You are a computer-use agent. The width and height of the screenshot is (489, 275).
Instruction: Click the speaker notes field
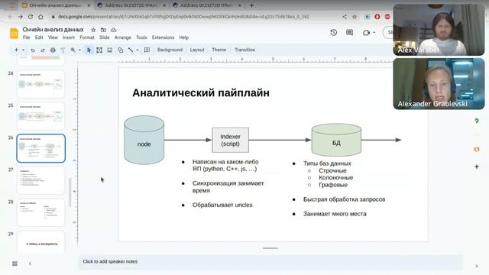270,261
